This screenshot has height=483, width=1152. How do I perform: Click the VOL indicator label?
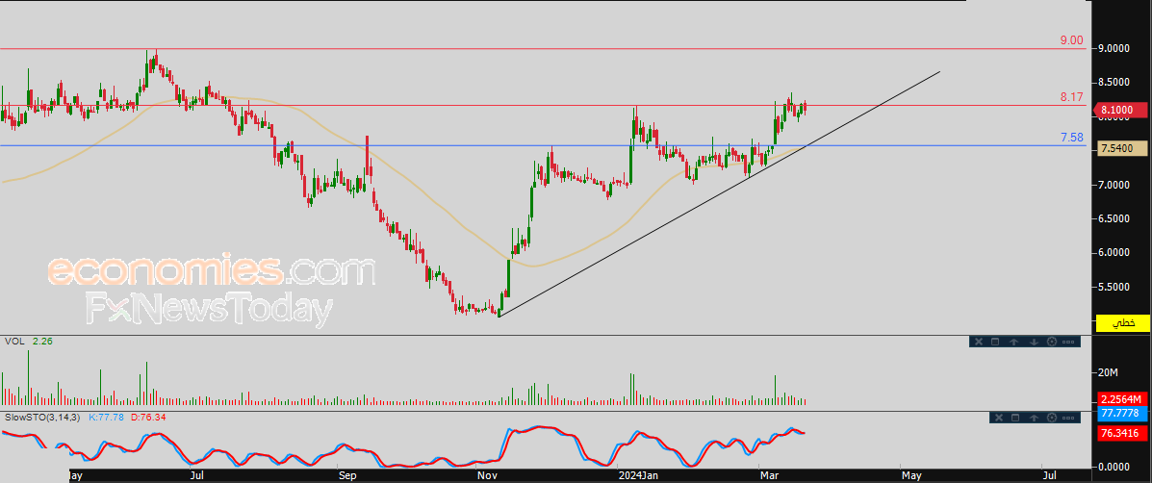pos(13,342)
